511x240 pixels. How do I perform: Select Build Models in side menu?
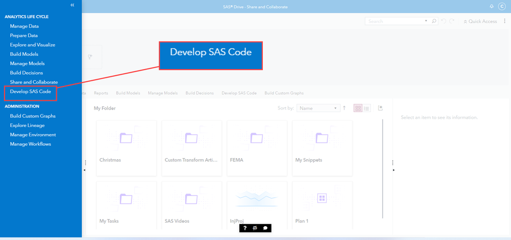[24, 54]
